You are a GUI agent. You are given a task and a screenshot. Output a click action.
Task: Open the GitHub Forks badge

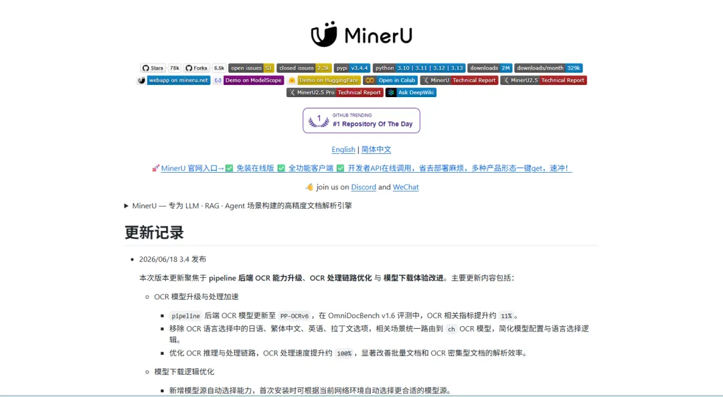[x=196, y=68]
